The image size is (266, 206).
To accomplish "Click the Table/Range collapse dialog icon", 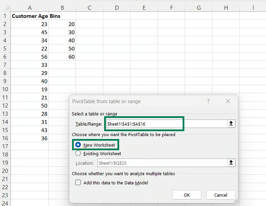I will click(x=231, y=124).
